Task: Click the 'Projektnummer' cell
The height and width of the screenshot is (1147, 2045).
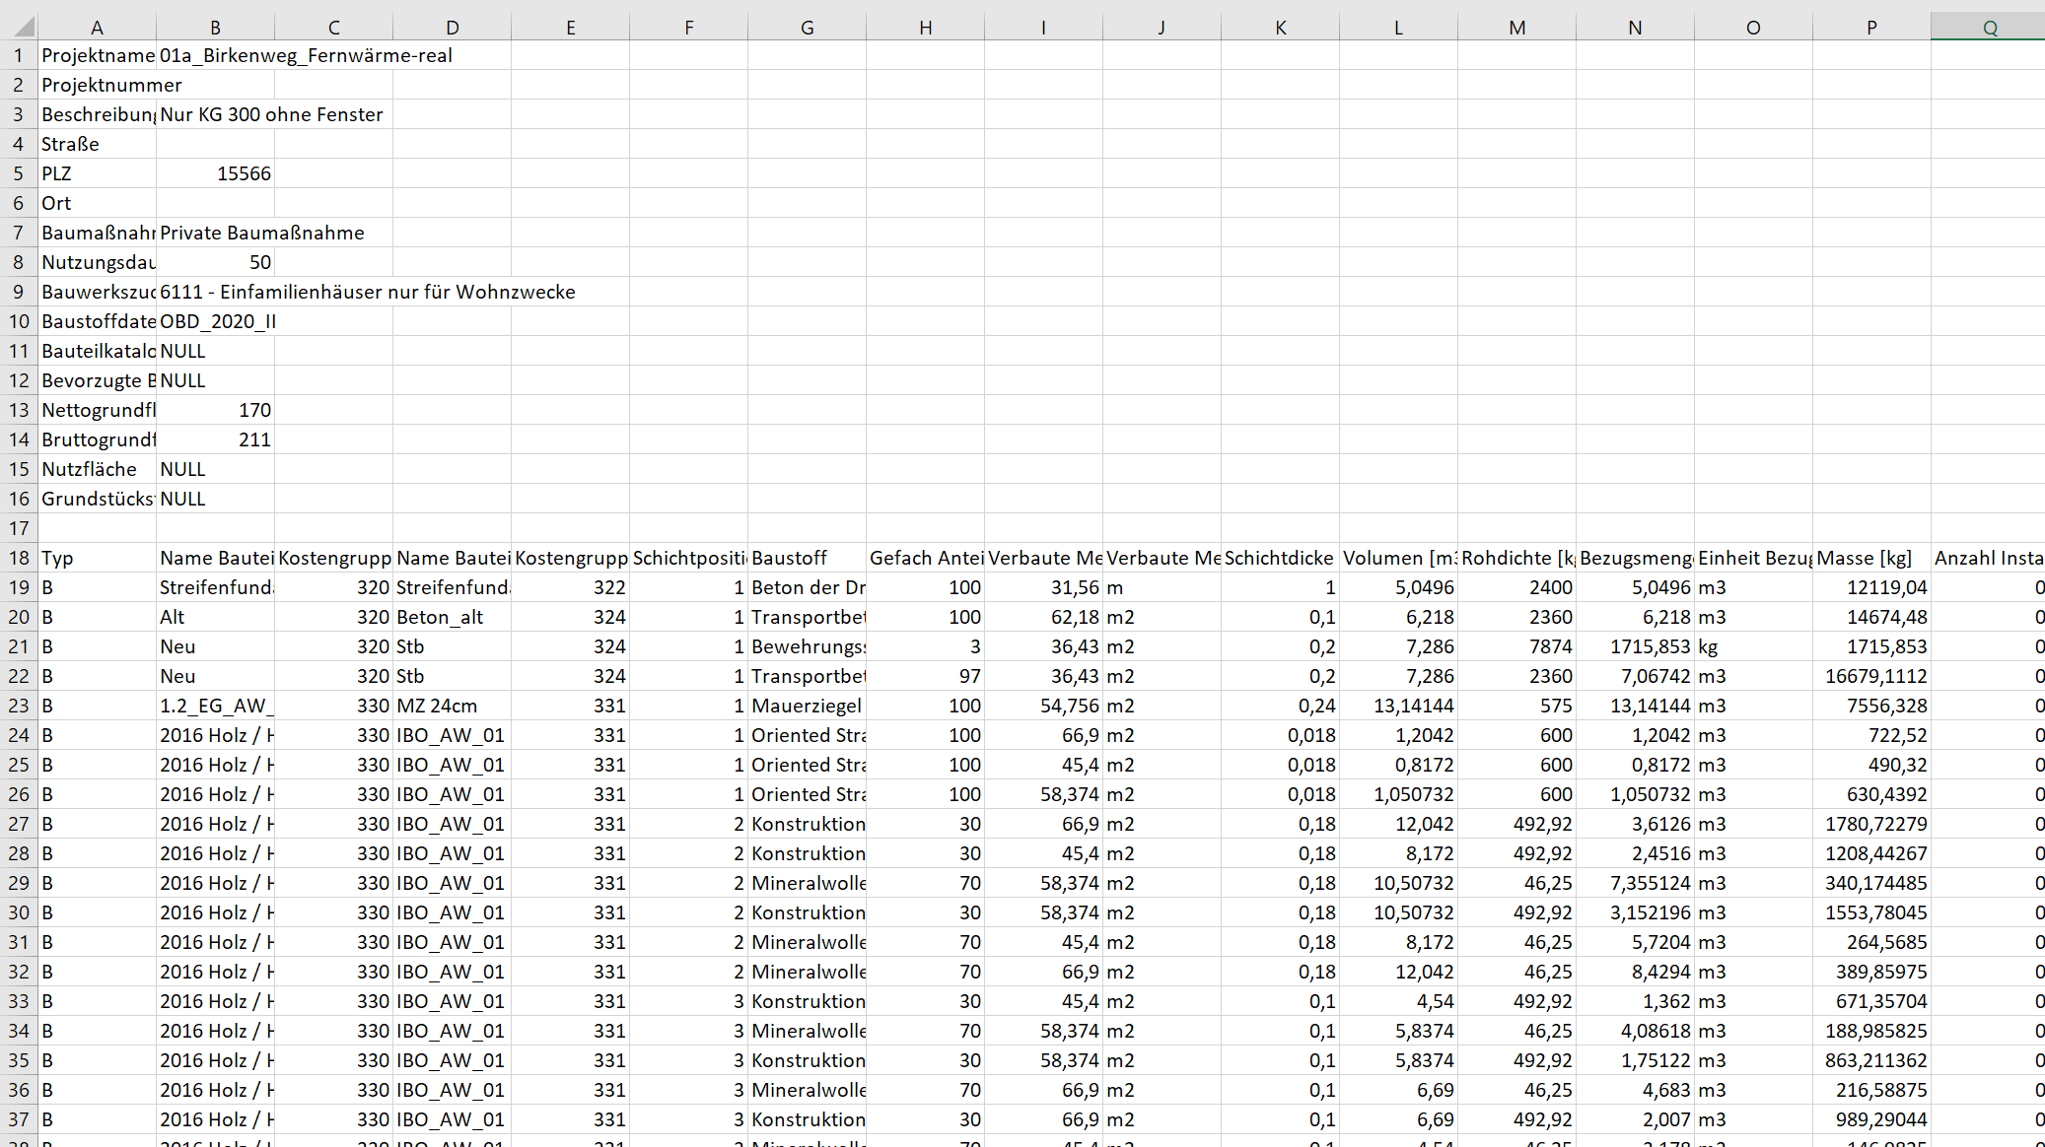Action: tap(97, 85)
